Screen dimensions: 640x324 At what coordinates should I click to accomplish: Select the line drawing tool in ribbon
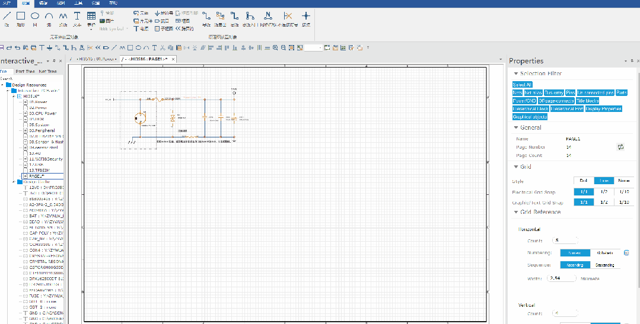pyautogui.click(x=7, y=17)
